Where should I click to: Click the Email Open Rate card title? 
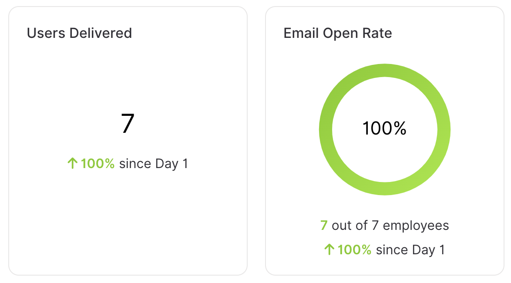[x=338, y=33]
